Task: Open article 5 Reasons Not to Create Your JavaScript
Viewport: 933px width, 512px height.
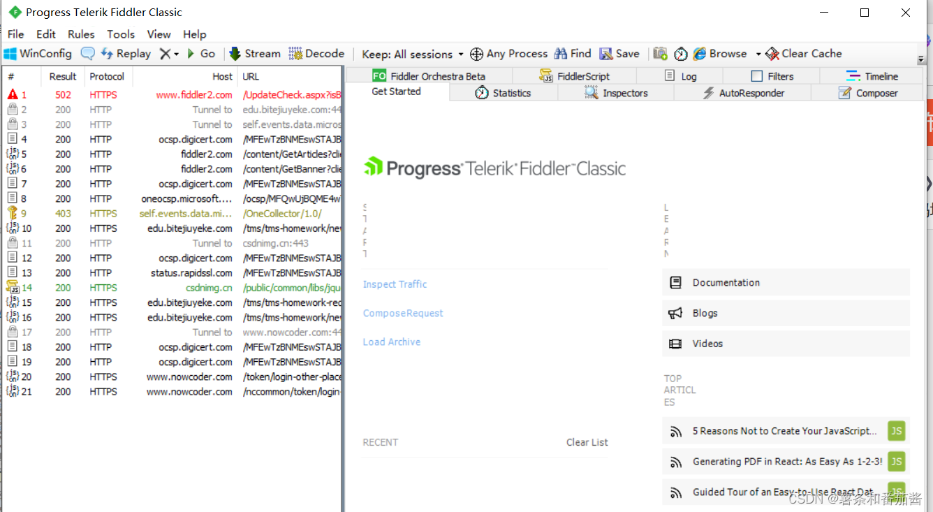Action: point(785,431)
